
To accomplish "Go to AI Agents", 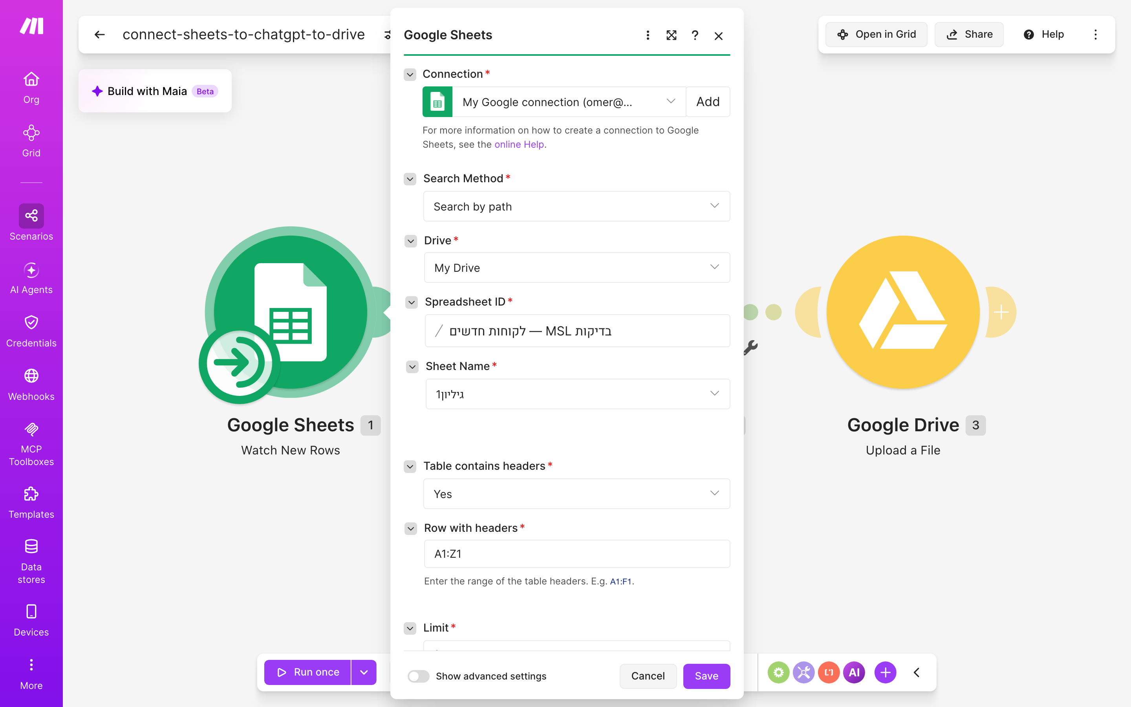I will [31, 278].
